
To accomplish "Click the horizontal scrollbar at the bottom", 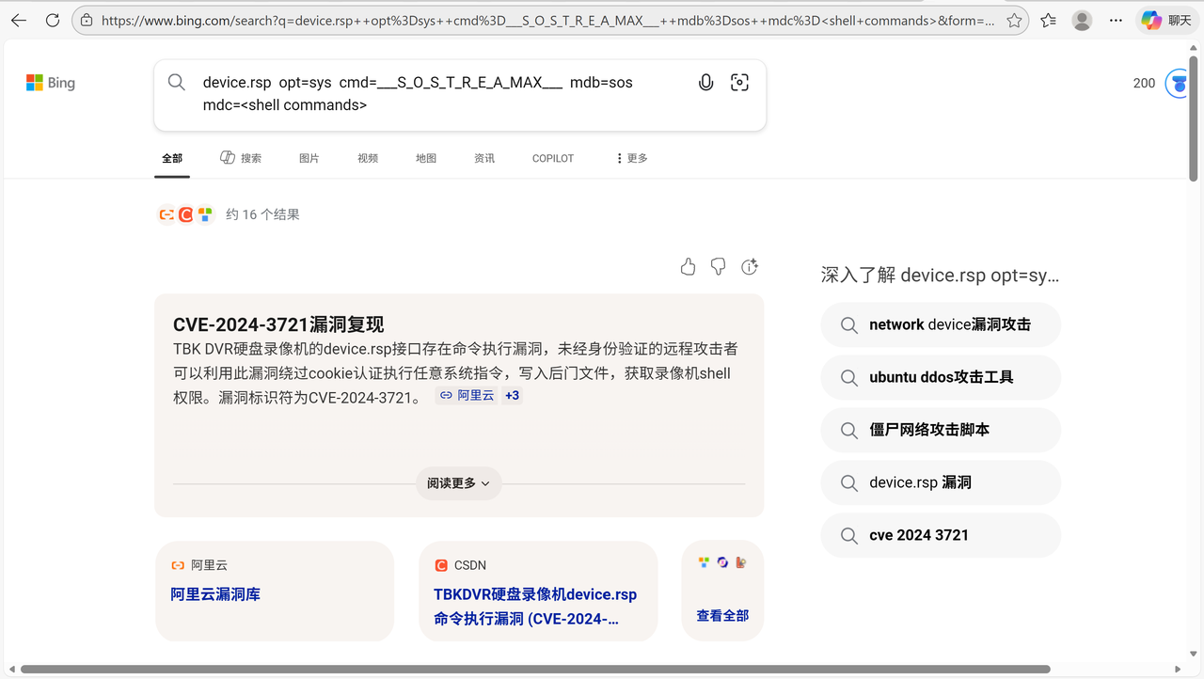I will coord(535,670).
